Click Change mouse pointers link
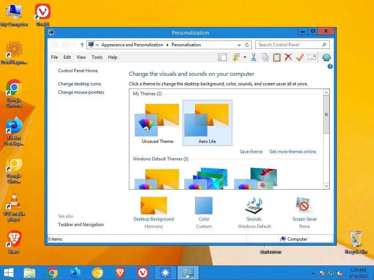 pyautogui.click(x=81, y=92)
